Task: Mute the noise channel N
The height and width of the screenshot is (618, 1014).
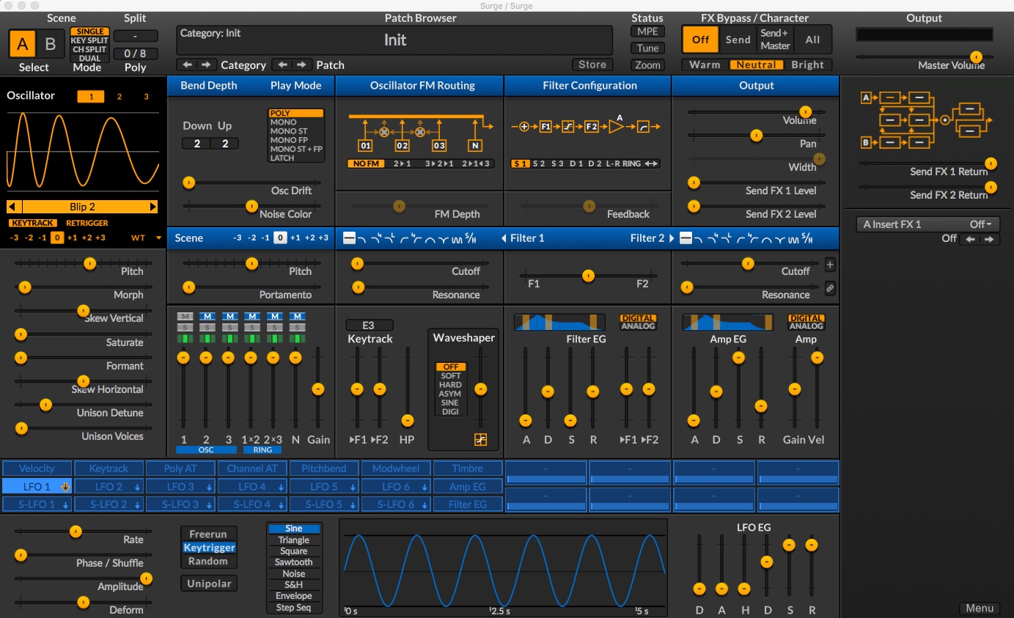Action: click(x=297, y=316)
